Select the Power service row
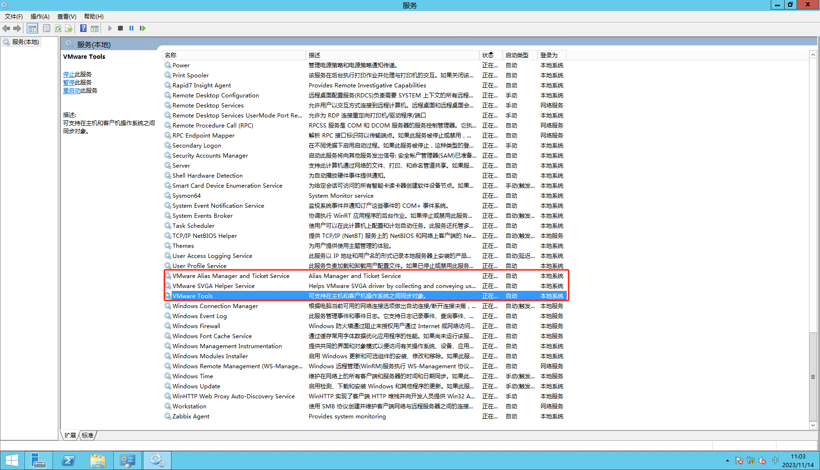The height and width of the screenshot is (470, 820). pos(365,65)
